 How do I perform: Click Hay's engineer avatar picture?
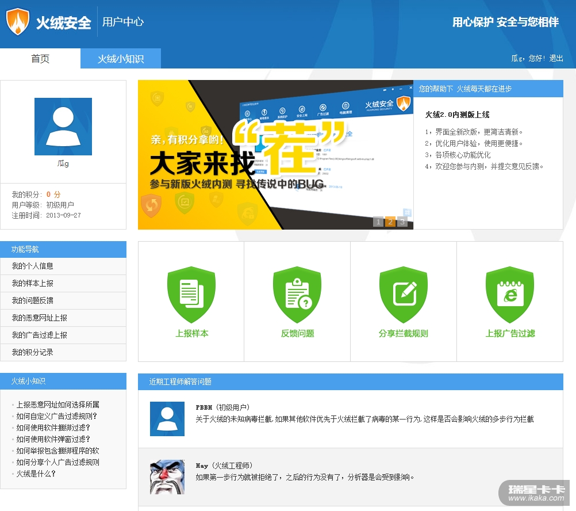[167, 477]
